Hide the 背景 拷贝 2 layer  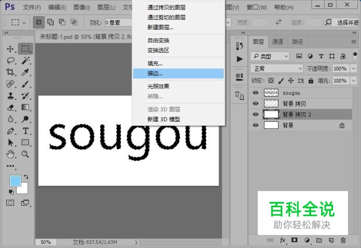point(255,114)
